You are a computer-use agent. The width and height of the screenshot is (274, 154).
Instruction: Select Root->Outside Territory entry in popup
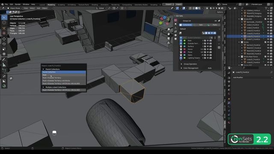(64, 78)
